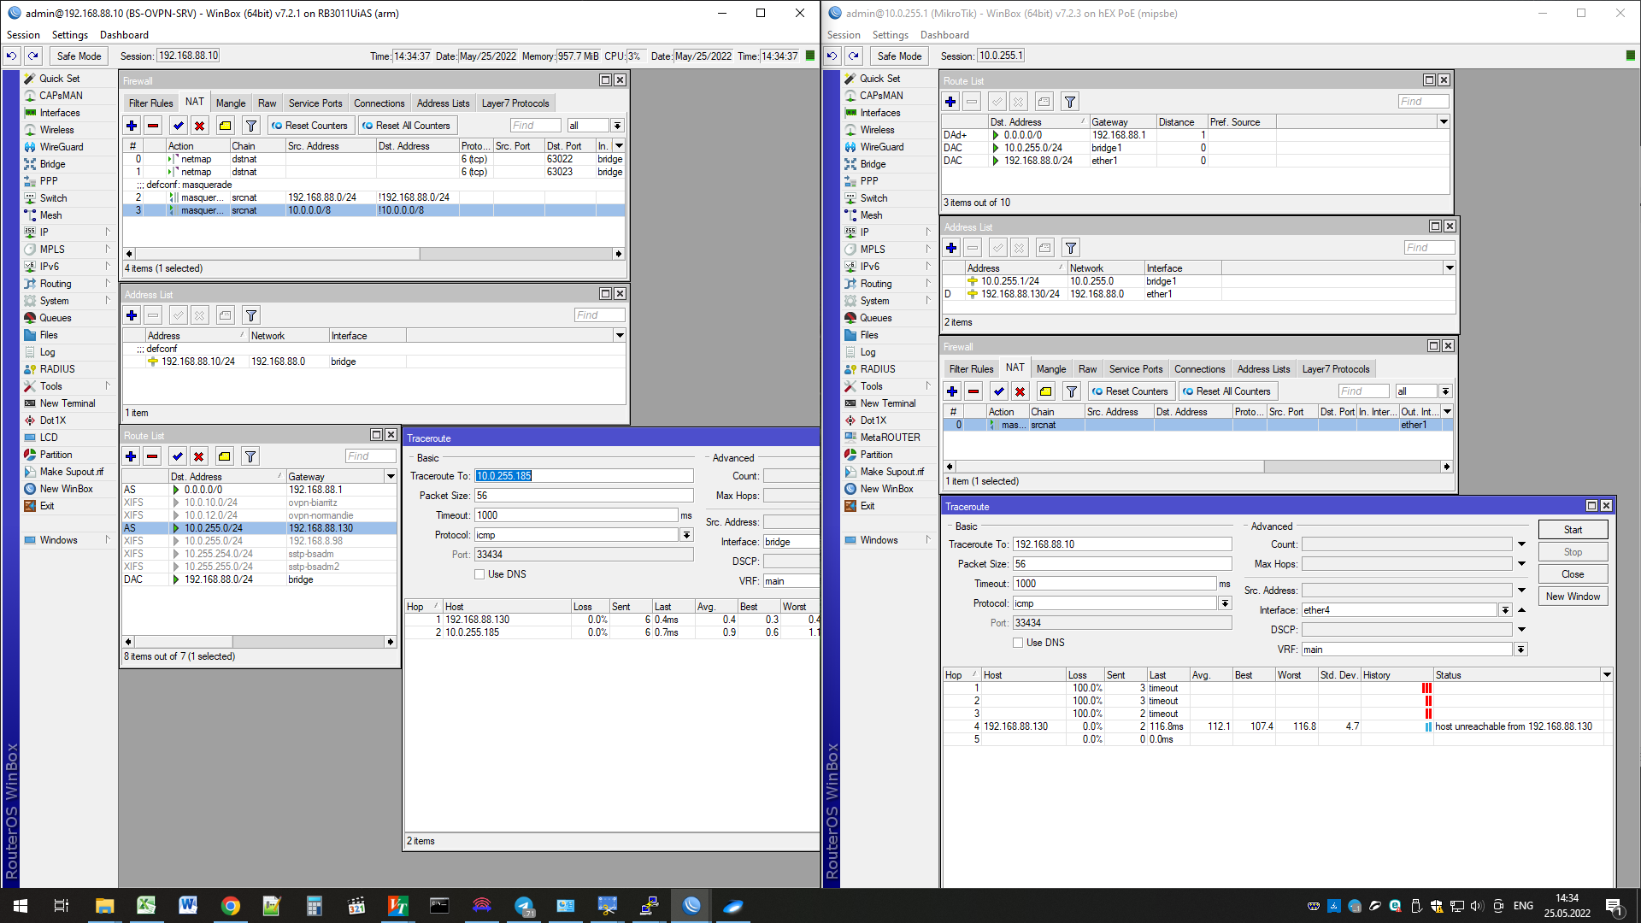1641x923 pixels.
Task: Open the Settings menu in the hEX PoE window
Action: pos(891,35)
